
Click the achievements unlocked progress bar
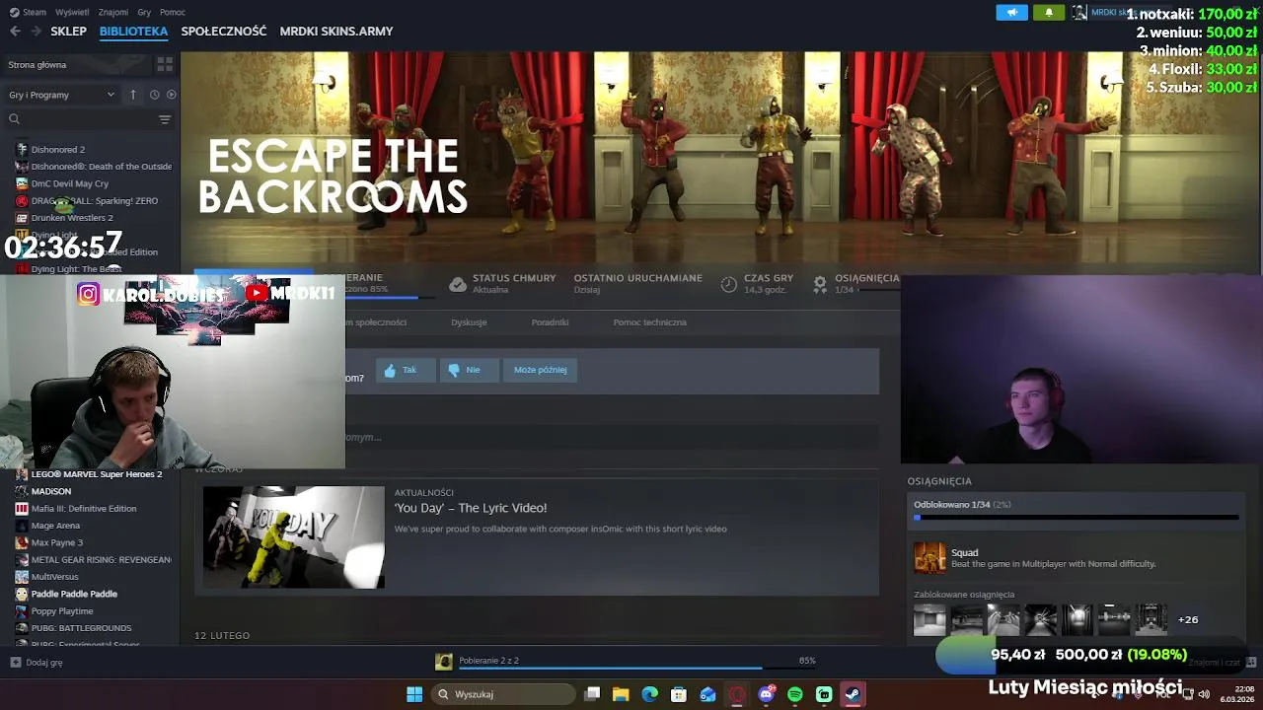click(1077, 517)
